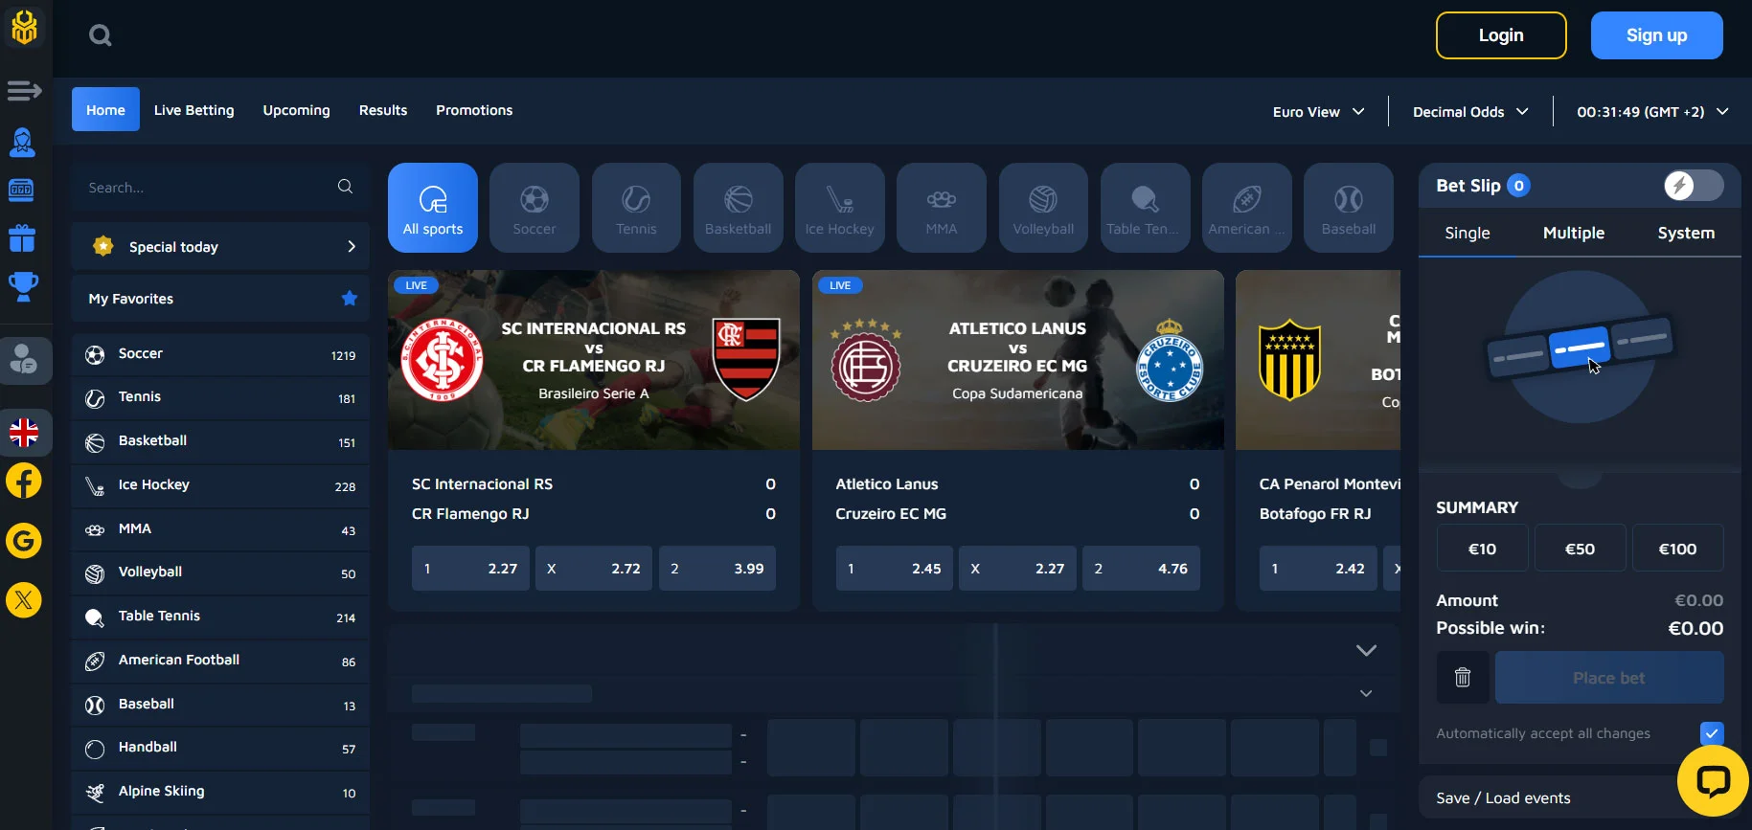This screenshot has height=830, width=1752.
Task: Switch bet slip to Single tab
Action: 1468,234
